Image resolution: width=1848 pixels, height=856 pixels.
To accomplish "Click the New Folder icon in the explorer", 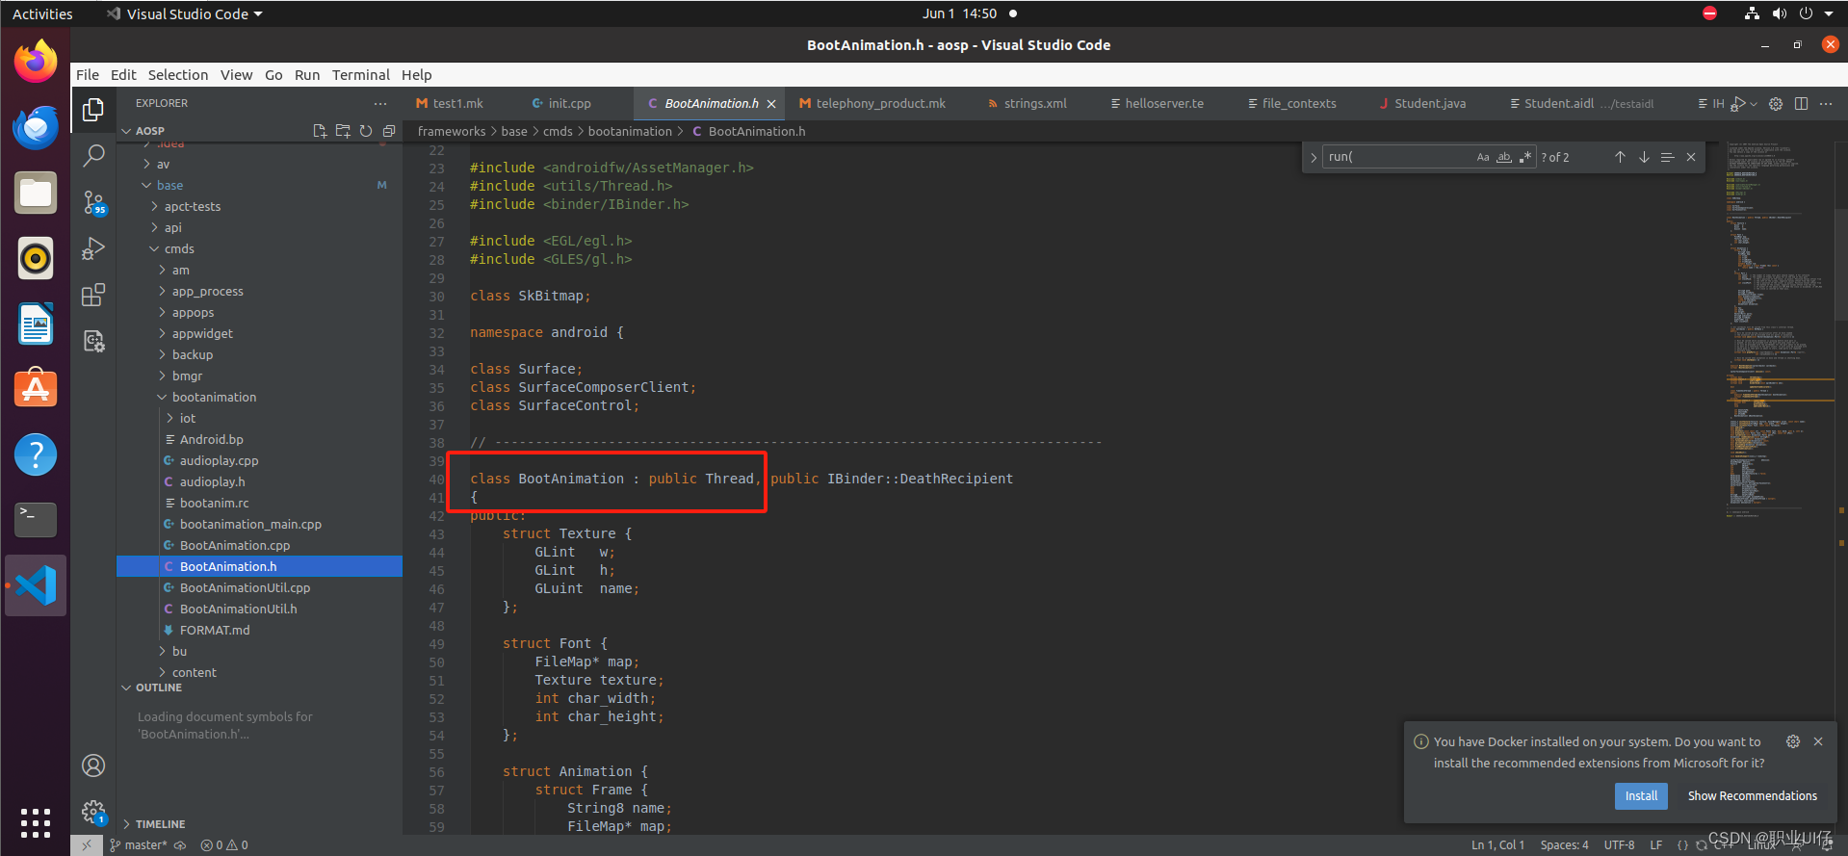I will pyautogui.click(x=343, y=131).
